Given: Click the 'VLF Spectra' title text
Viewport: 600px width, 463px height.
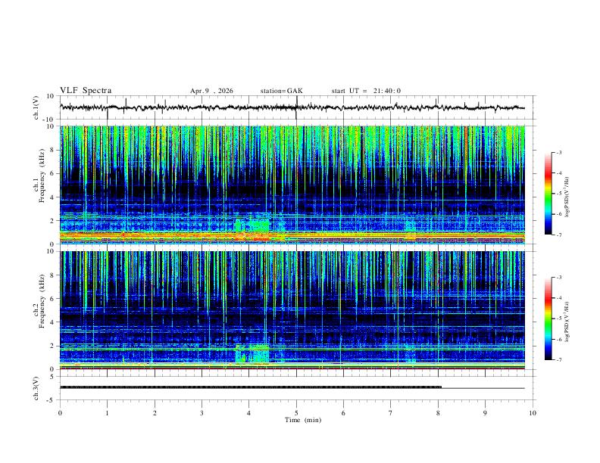Looking at the screenshot, I should (86, 91).
